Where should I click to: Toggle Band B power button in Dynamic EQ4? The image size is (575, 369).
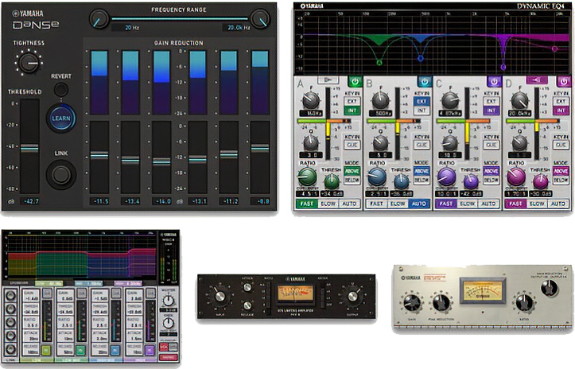point(424,81)
